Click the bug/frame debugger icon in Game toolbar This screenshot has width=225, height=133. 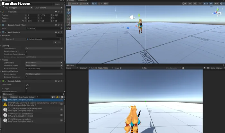coord(183,68)
